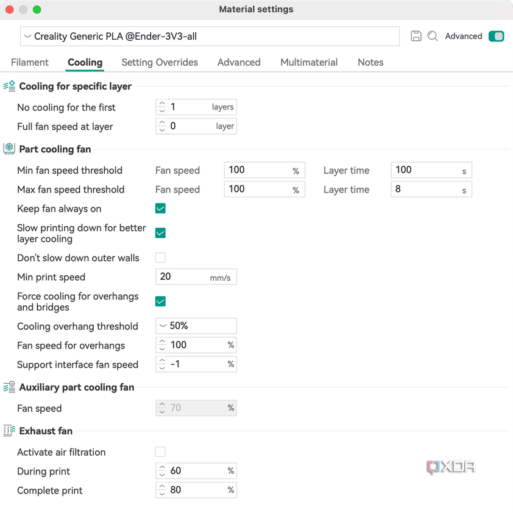Toggle the Advanced mode switch
This screenshot has width=513, height=513.
tap(497, 36)
